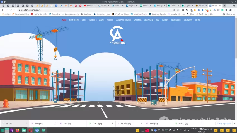Open the volume control in system tray

(x=185, y=130)
